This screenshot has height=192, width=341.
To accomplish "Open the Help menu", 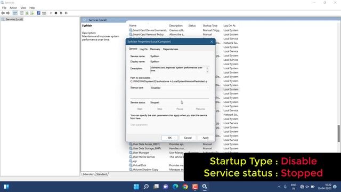I will pos(32,8).
